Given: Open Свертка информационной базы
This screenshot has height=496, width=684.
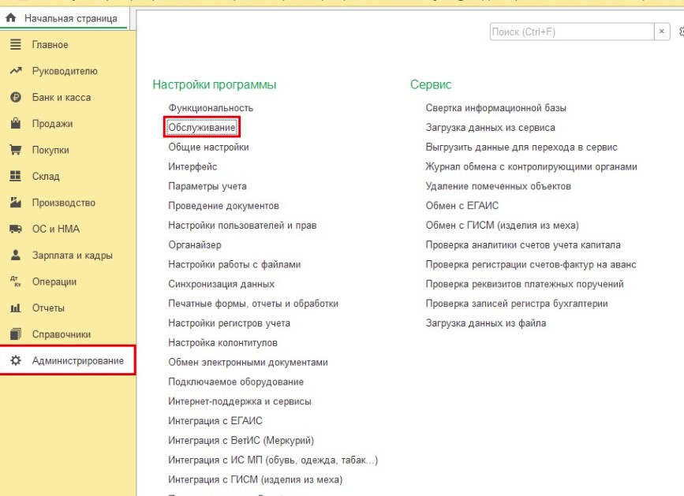Looking at the screenshot, I should coord(495,108).
